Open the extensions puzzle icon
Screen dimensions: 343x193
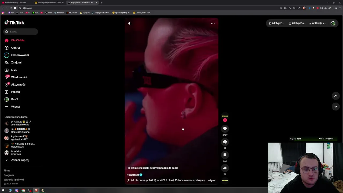point(322,8)
